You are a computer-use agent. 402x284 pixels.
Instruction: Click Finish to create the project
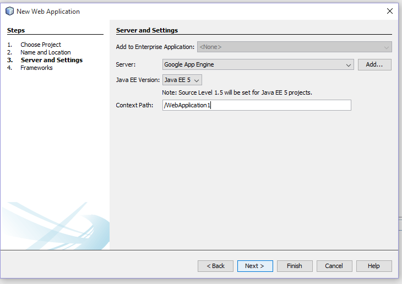(x=295, y=266)
